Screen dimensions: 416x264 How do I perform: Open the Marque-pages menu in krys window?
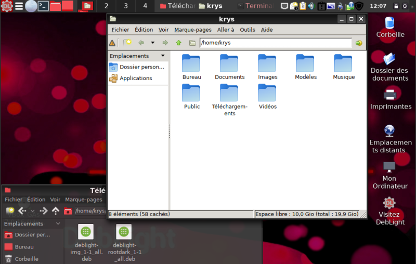(x=193, y=30)
